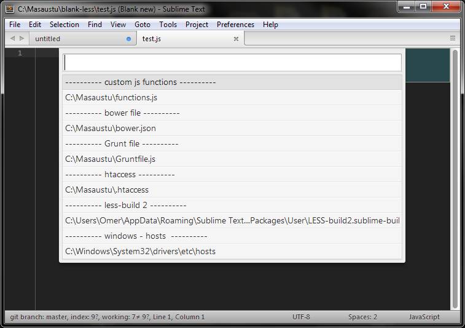Open the tab list menu icon
Viewport: 465px width, 328px height.
(453, 38)
